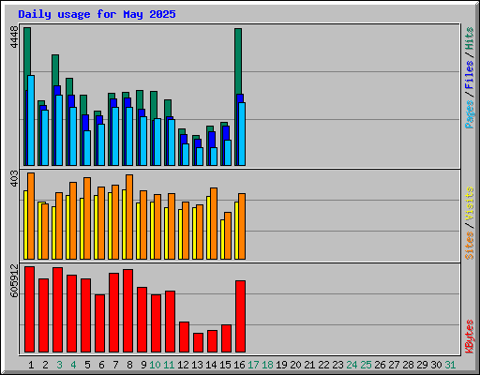
Task: Click the orange sites bar for day 15
Action: point(228,235)
